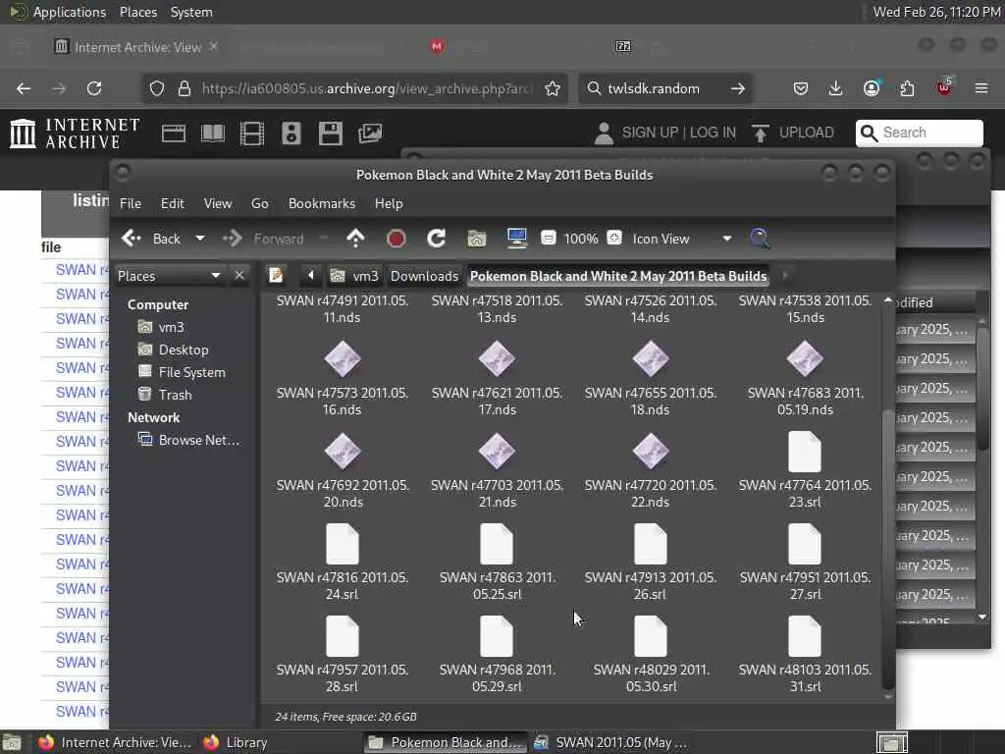Viewport: 1005px width, 754px height.
Task: Open the Computer icon in toolbar
Action: click(x=516, y=238)
